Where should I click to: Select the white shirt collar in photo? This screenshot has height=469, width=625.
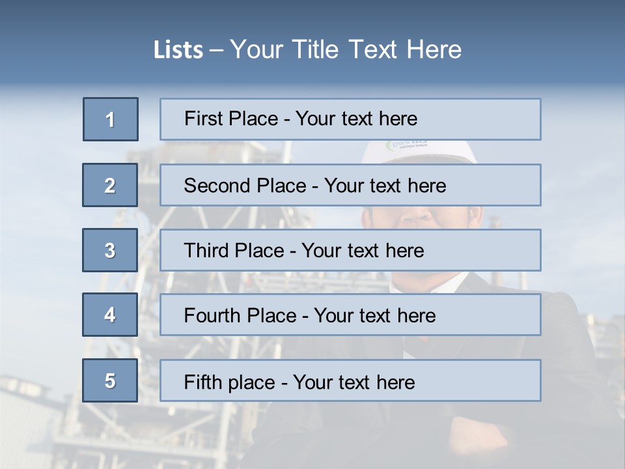[x=428, y=283]
